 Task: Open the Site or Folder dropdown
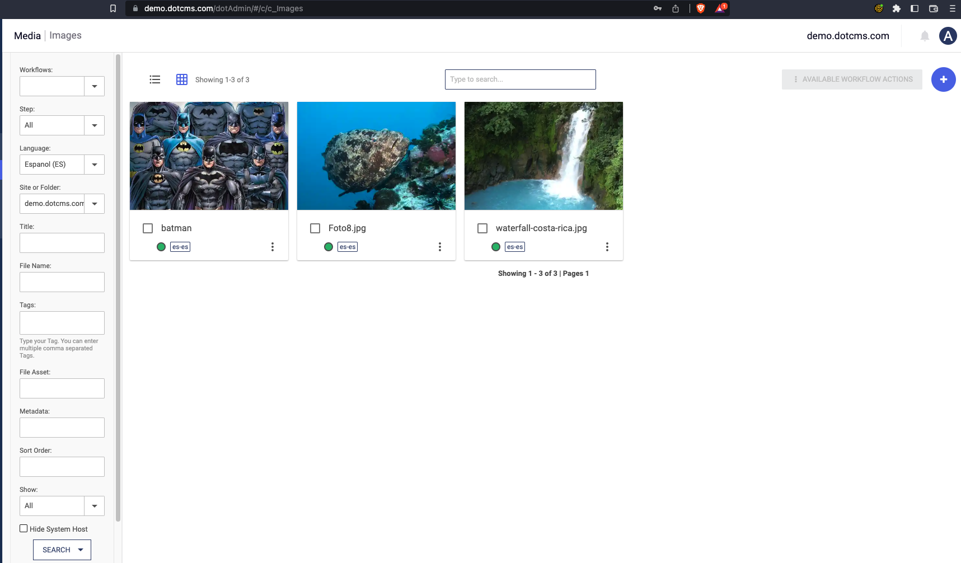click(x=95, y=203)
